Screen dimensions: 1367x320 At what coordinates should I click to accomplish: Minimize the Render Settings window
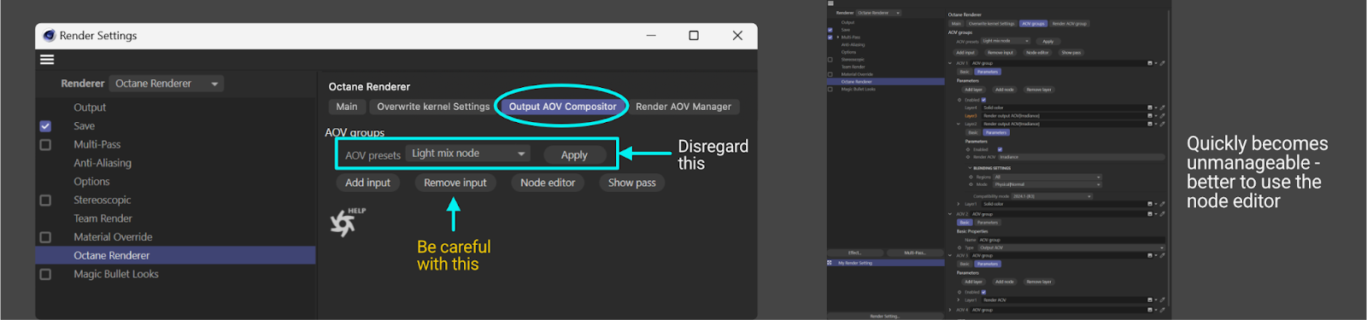click(x=651, y=35)
